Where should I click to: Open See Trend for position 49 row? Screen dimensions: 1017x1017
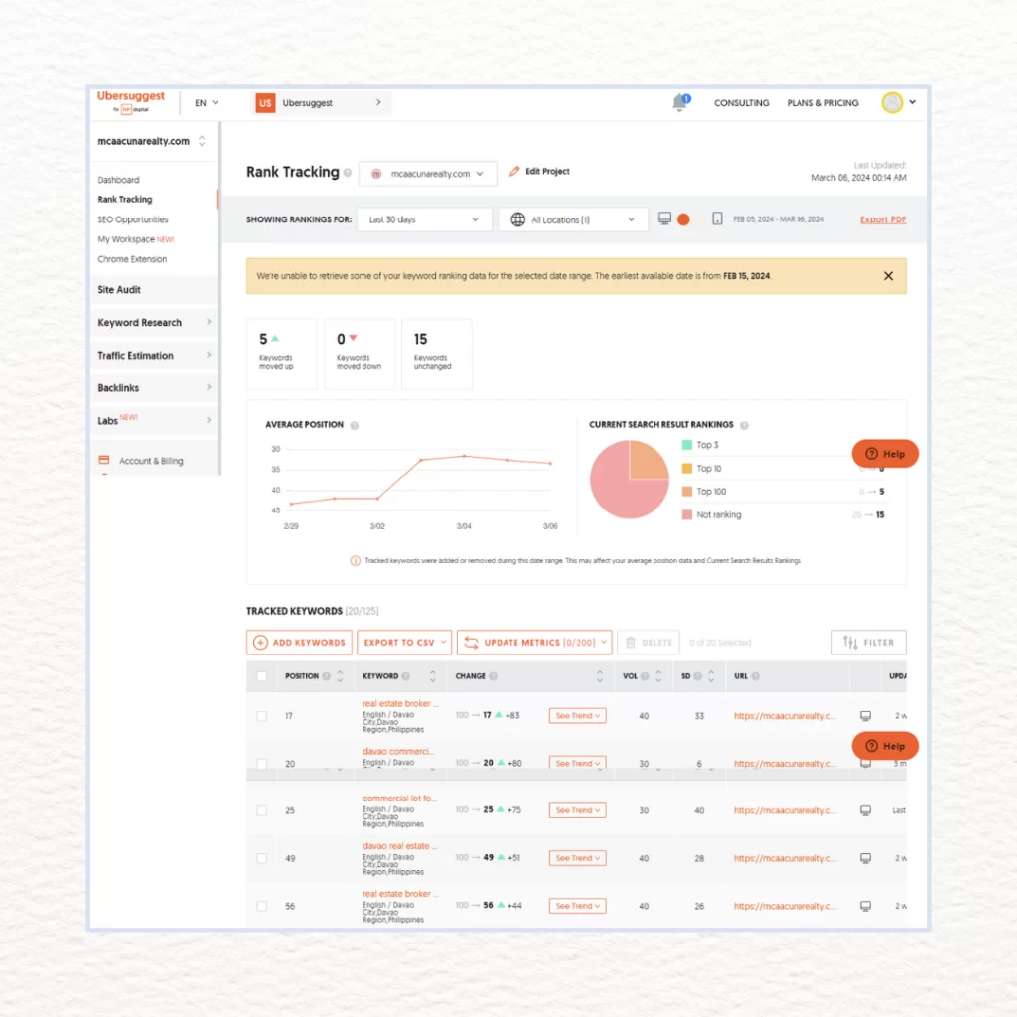(577, 858)
